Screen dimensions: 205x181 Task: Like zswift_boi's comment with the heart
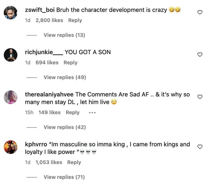coord(200,12)
